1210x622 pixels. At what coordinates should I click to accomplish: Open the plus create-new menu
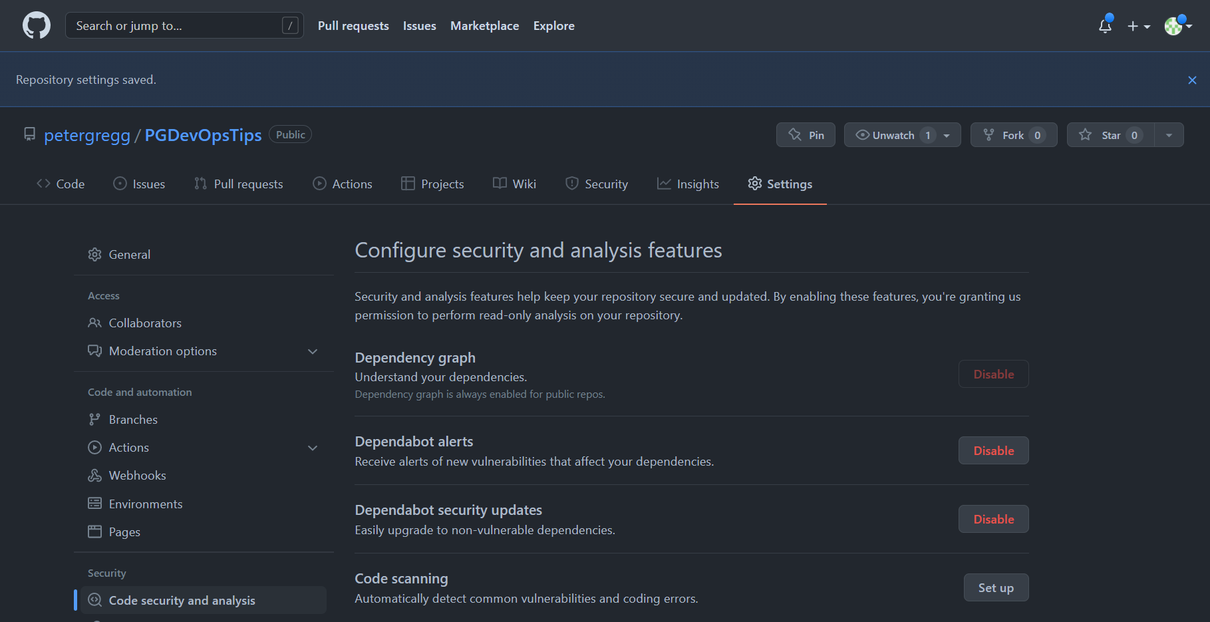coord(1139,26)
